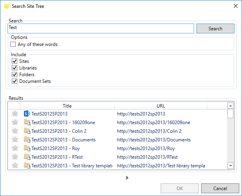Click the SharePoint site icon for TestS2012SP2013

(27, 114)
